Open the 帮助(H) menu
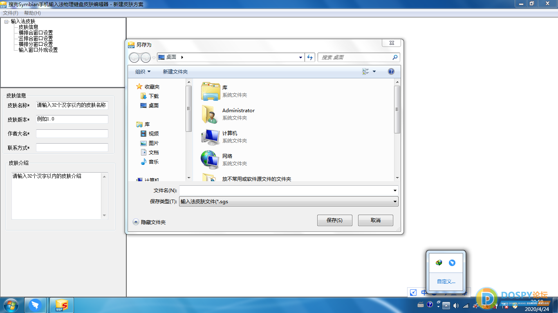 (32, 13)
